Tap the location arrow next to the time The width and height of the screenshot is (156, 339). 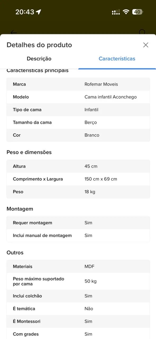point(39,12)
